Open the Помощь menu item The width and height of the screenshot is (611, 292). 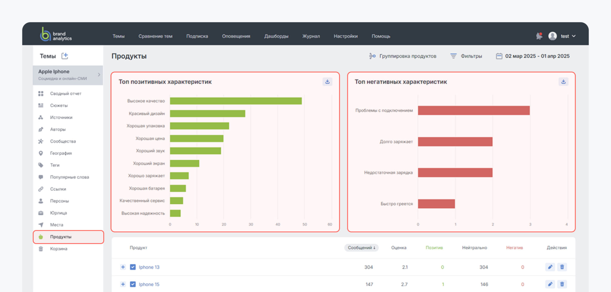point(381,36)
